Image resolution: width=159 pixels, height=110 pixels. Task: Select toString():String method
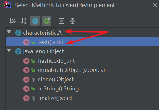click(59, 89)
